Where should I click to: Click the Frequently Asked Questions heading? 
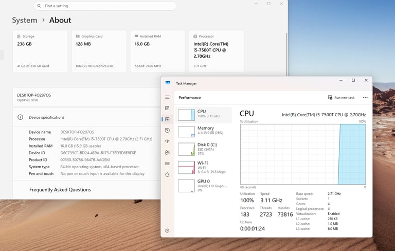(60, 190)
